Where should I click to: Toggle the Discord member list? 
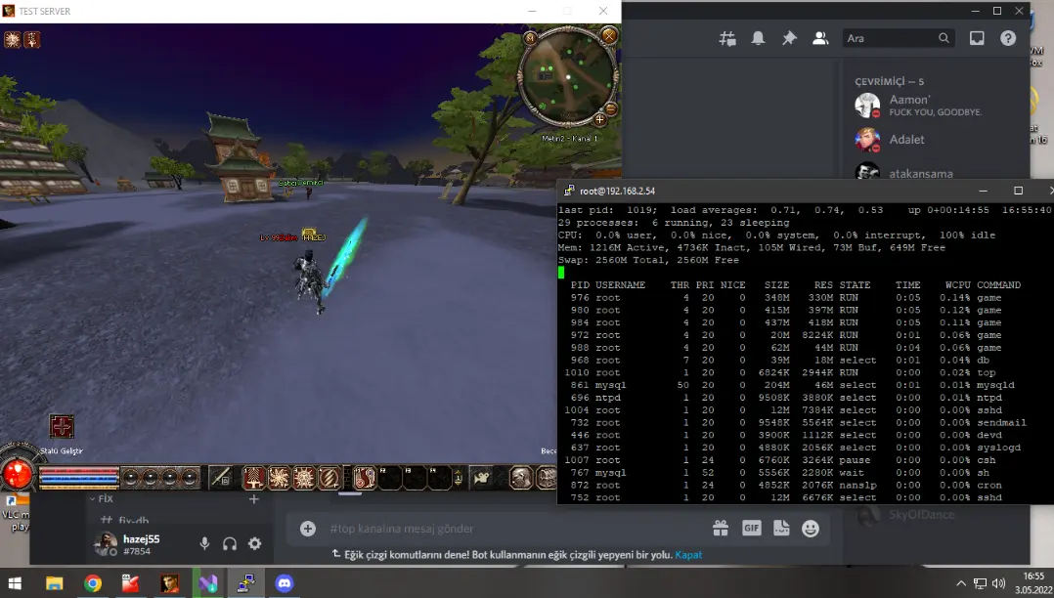pos(820,38)
